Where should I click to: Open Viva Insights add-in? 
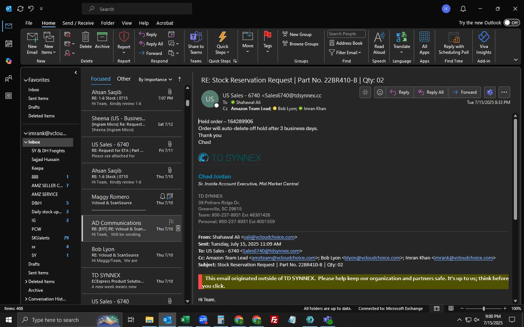(x=484, y=43)
